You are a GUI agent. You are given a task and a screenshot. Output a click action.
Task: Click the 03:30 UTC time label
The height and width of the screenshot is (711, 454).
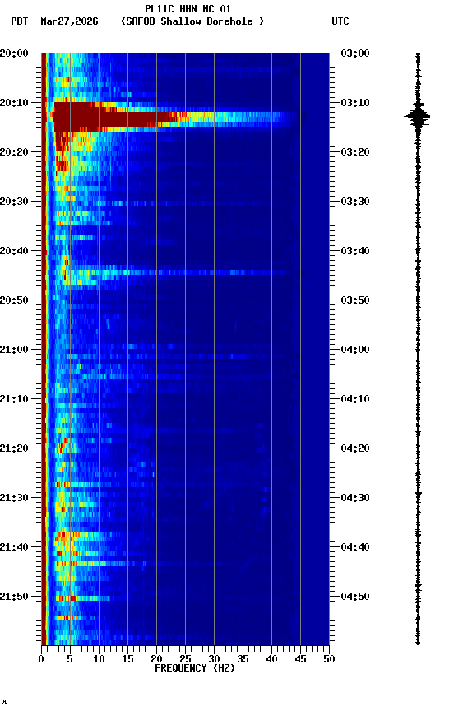pyautogui.click(x=355, y=202)
